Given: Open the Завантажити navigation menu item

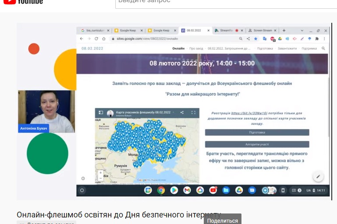Looking at the screenshot, I should 287,49.
